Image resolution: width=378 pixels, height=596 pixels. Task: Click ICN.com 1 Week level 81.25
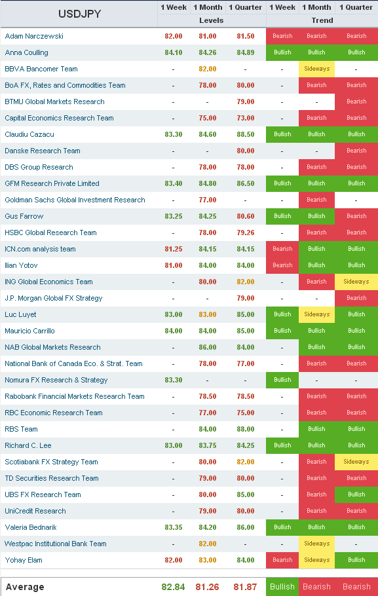click(174, 249)
